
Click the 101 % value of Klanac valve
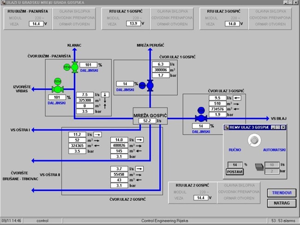[x=89, y=65]
